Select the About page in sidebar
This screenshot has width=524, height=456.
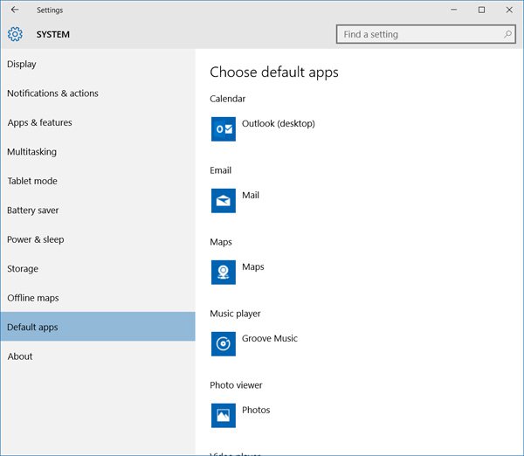point(20,356)
